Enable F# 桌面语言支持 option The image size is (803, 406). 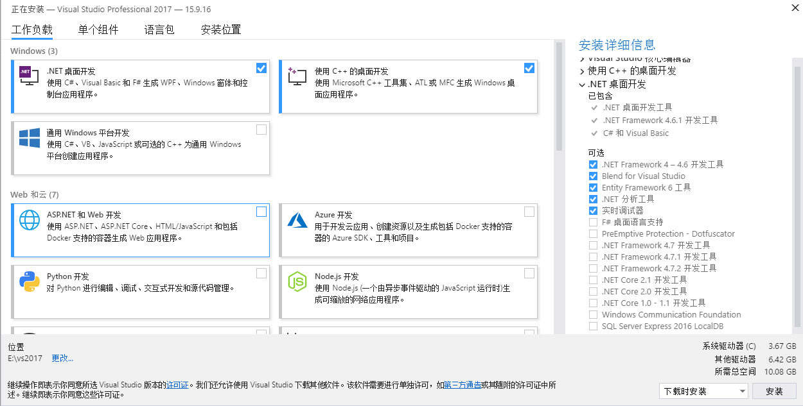593,222
